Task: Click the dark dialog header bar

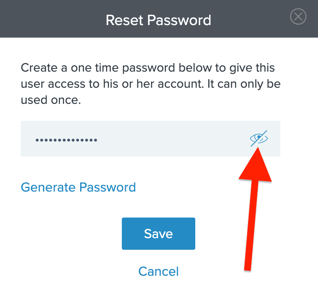Action: tap(159, 19)
